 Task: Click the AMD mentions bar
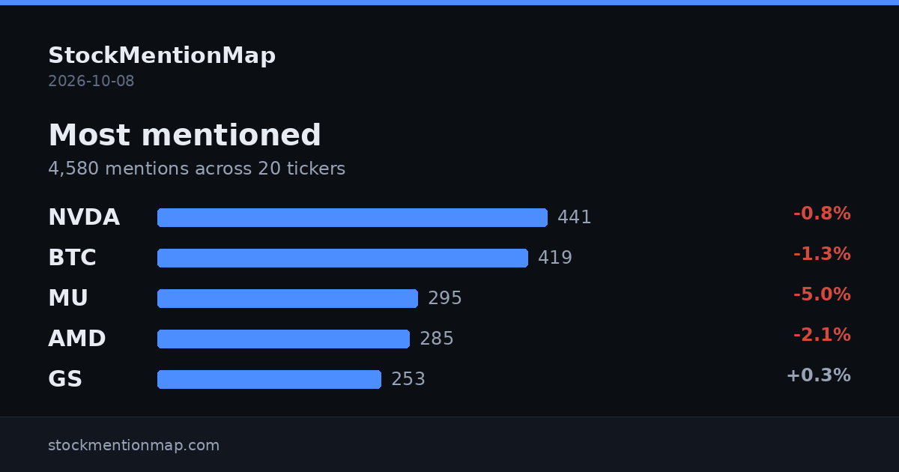tap(283, 339)
